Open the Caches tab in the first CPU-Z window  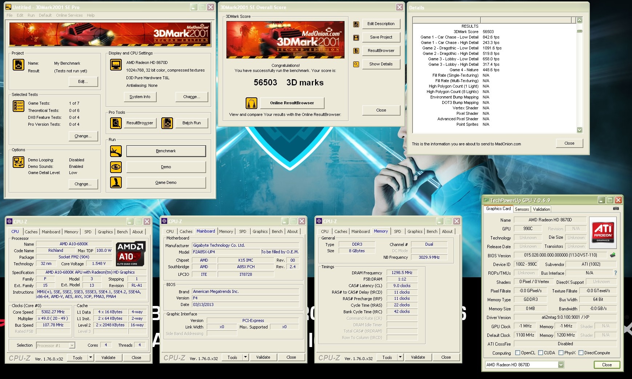[31, 232]
